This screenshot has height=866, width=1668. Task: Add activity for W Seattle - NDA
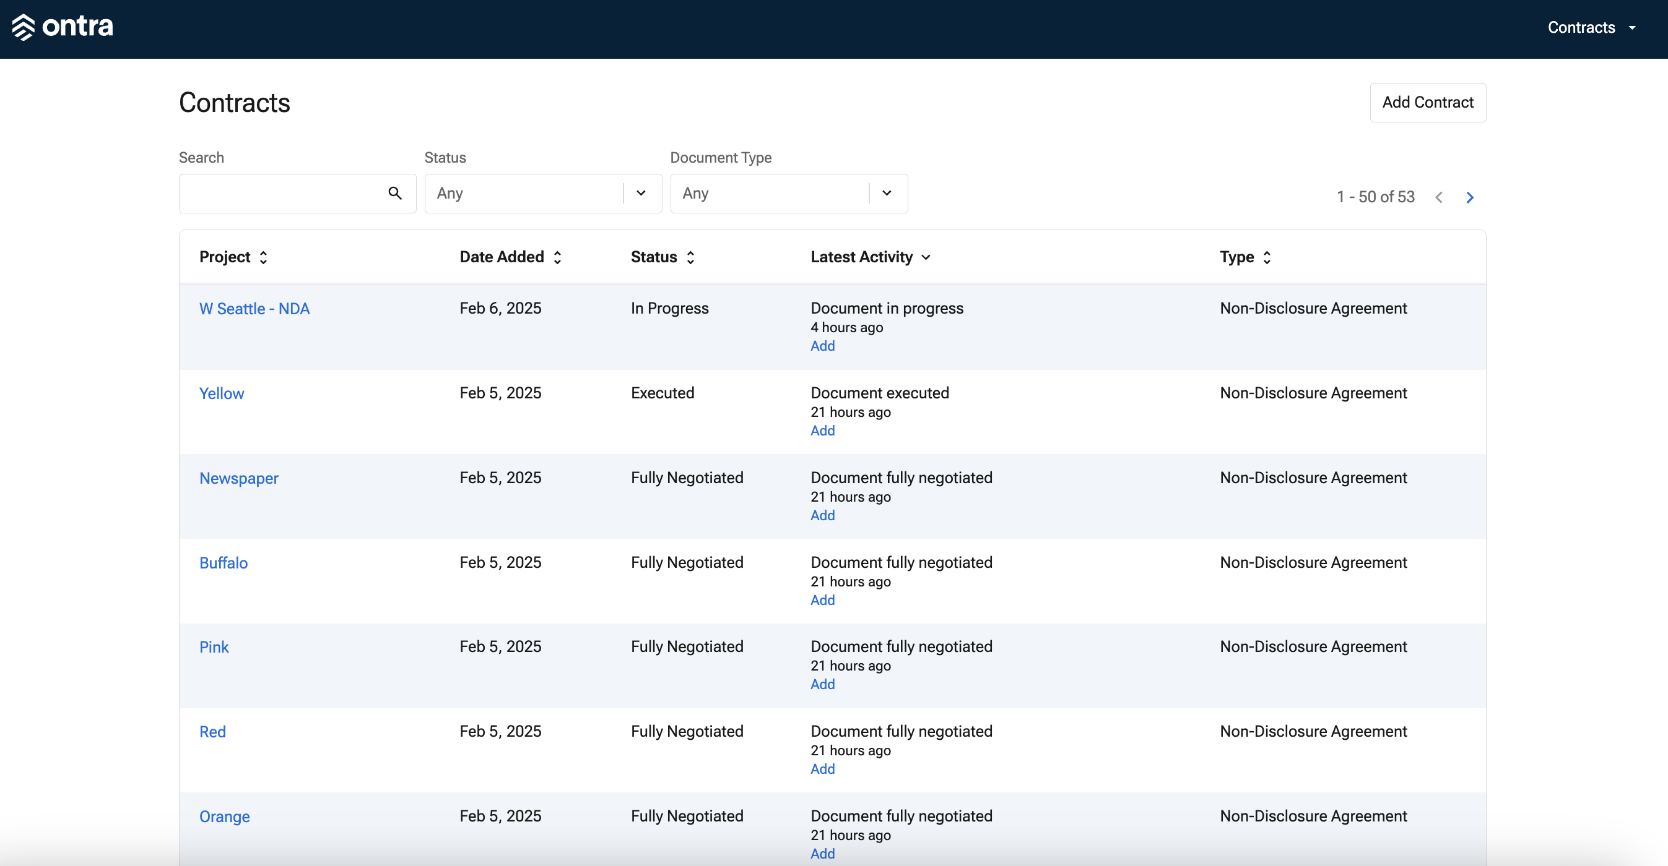pyautogui.click(x=822, y=346)
